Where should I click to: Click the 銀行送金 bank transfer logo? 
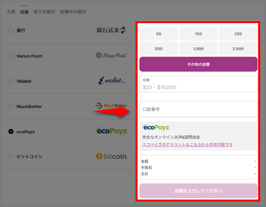click(x=111, y=30)
